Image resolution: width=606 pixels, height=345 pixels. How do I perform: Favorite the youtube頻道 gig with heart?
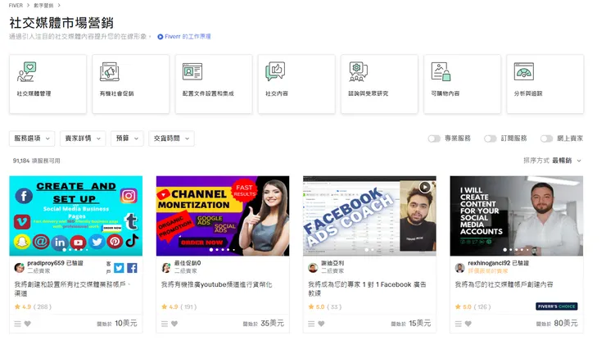(x=174, y=324)
